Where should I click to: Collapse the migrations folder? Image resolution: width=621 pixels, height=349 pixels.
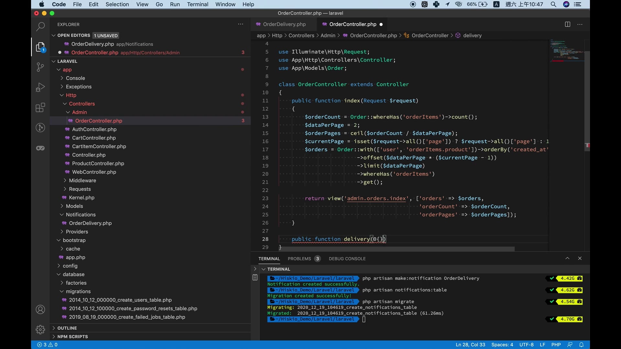click(x=78, y=291)
